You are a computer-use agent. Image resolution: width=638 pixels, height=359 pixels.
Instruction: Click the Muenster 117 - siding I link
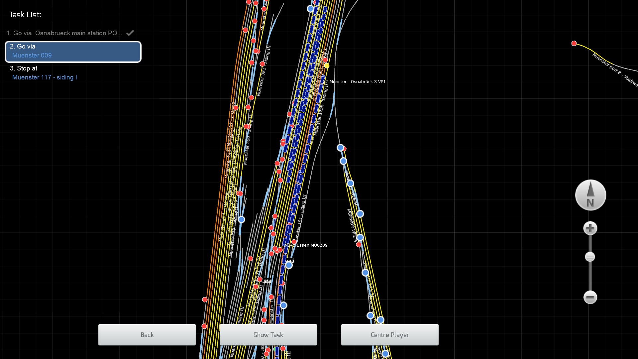click(45, 77)
